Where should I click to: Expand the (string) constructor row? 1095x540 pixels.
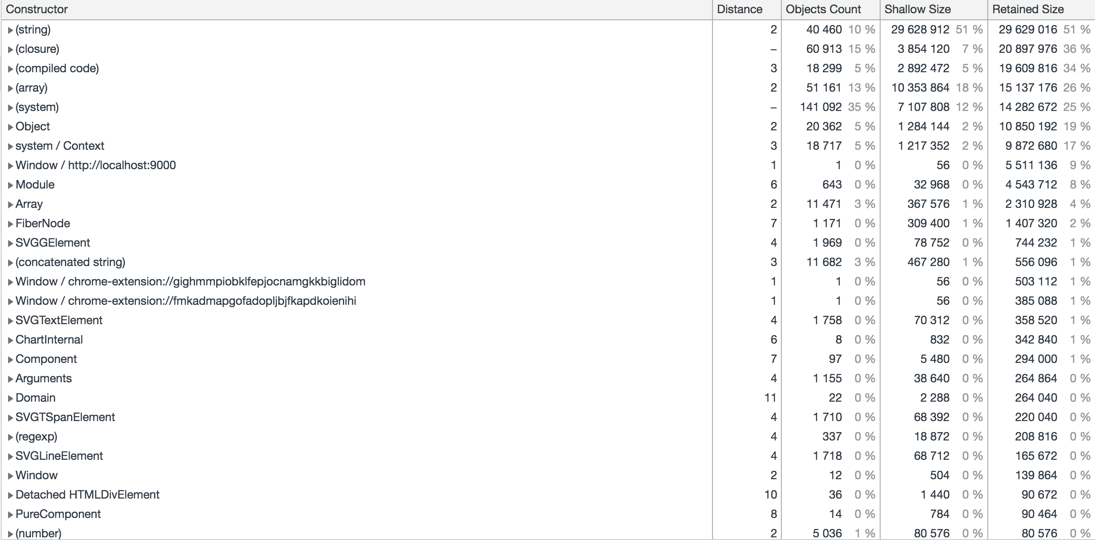(x=10, y=29)
